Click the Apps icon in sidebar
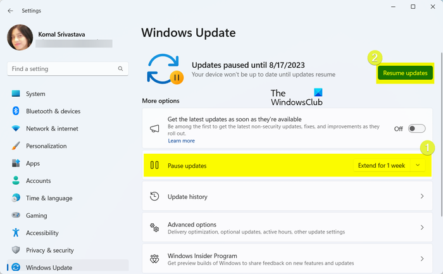This screenshot has width=443, height=274. coord(16,163)
